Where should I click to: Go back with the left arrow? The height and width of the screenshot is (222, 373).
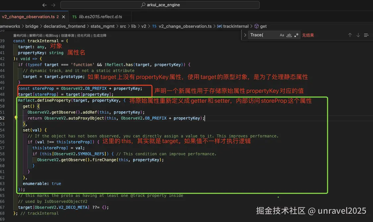[44, 5]
